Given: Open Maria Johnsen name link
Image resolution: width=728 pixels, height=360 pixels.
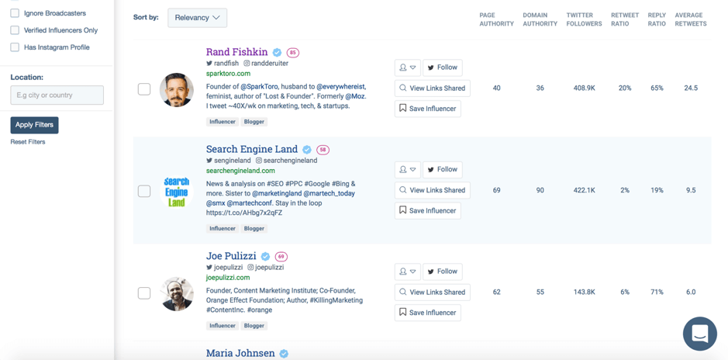Looking at the screenshot, I should pyautogui.click(x=240, y=354).
